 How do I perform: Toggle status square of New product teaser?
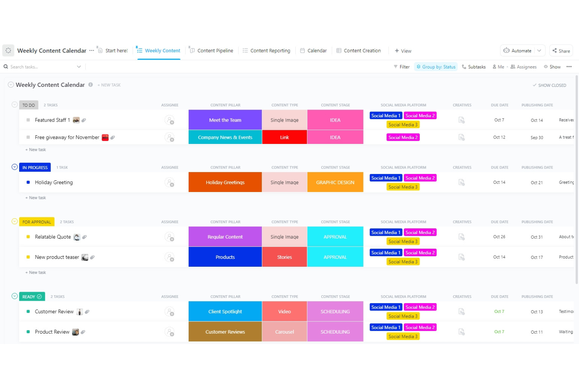(x=28, y=257)
